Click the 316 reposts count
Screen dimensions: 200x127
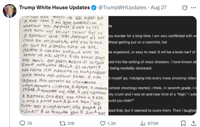click(71, 123)
